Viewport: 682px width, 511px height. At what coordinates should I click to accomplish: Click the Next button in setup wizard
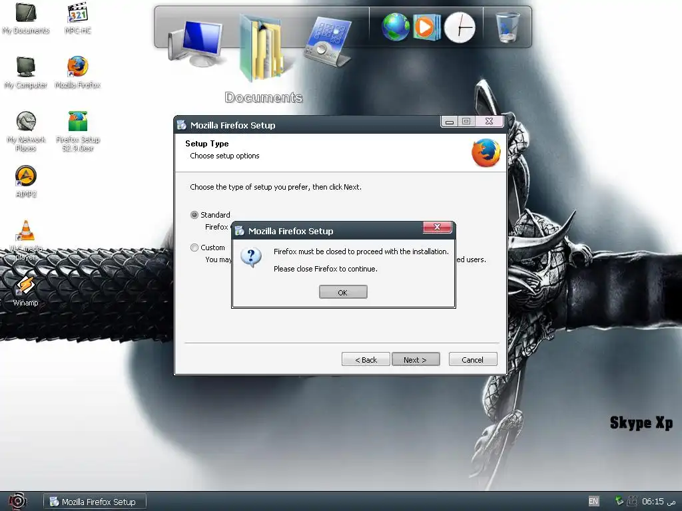point(416,359)
